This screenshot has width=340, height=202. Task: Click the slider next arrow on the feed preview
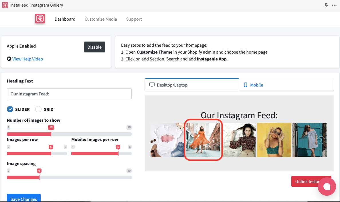tap(321, 140)
